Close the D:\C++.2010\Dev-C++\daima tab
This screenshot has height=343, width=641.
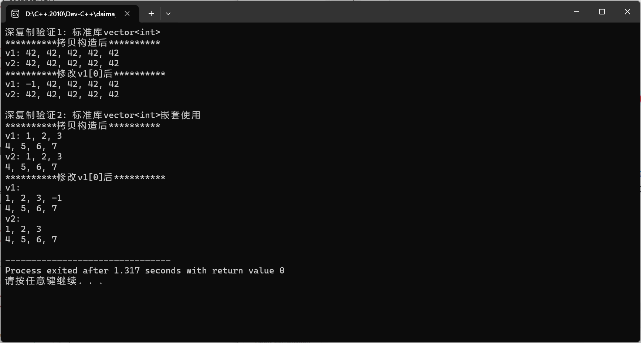[127, 14]
